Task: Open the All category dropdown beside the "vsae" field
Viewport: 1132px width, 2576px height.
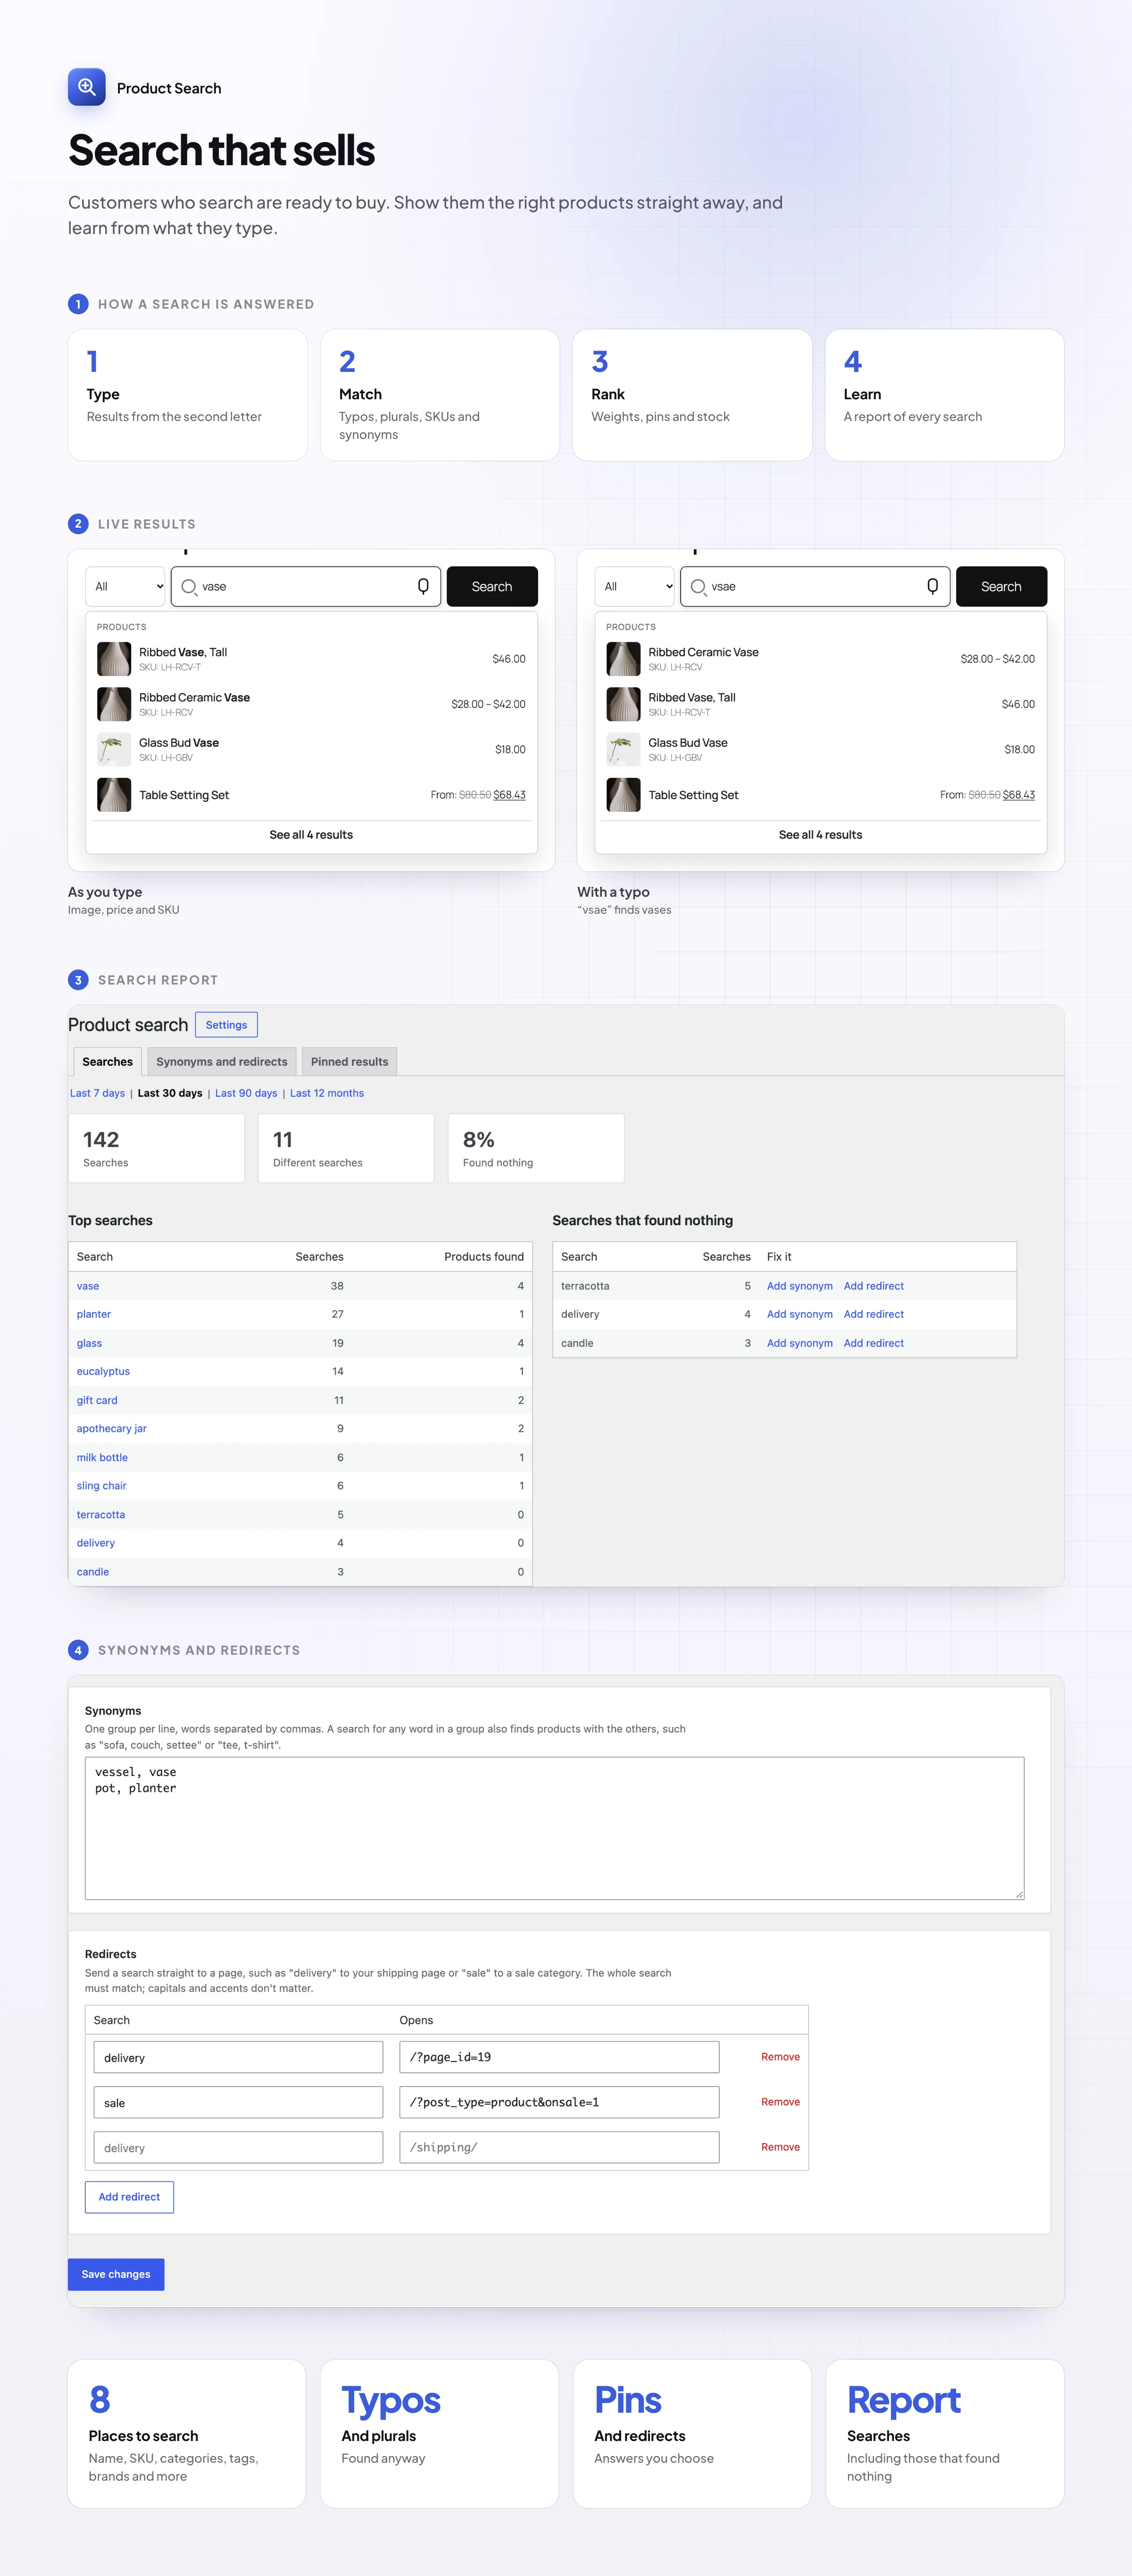Action: coord(635,587)
